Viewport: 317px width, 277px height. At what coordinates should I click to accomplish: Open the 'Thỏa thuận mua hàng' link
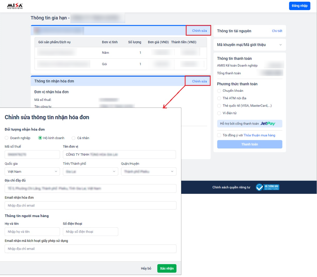point(259,135)
